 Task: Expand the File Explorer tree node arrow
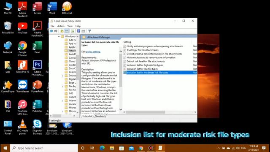(62, 86)
